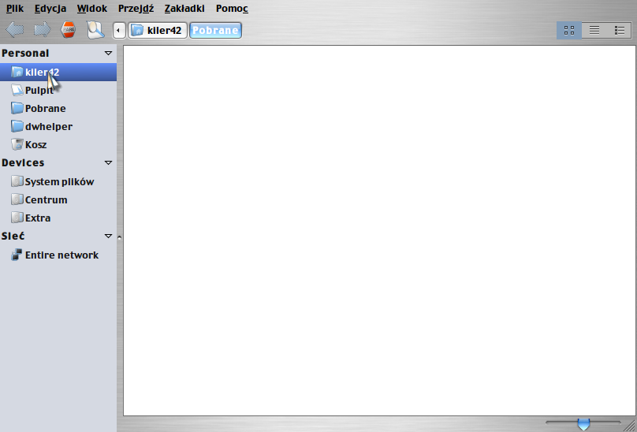
Task: Open the Extra drive
Action: [58, 218]
